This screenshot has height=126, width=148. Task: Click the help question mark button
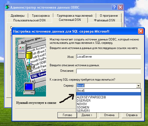tap(114, 7)
